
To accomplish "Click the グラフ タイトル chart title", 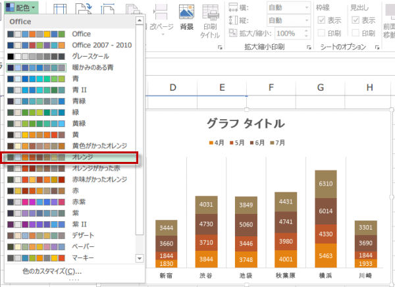I will [x=246, y=124].
